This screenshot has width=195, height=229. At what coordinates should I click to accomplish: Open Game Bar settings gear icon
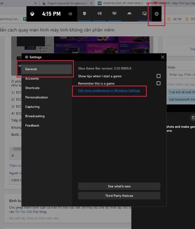157,14
